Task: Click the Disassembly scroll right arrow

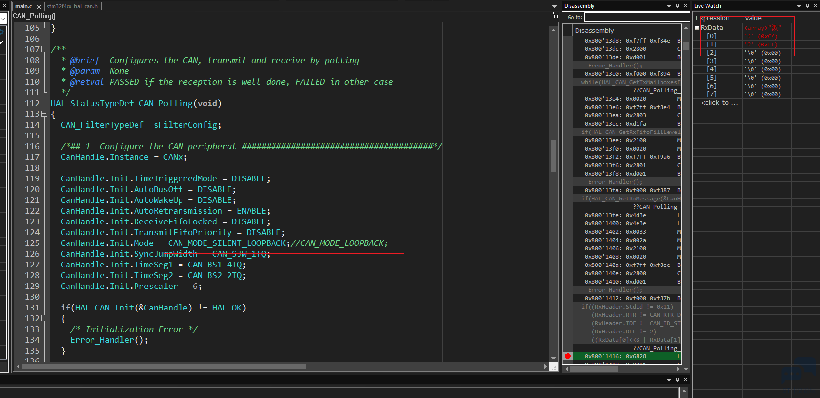Action: point(678,369)
